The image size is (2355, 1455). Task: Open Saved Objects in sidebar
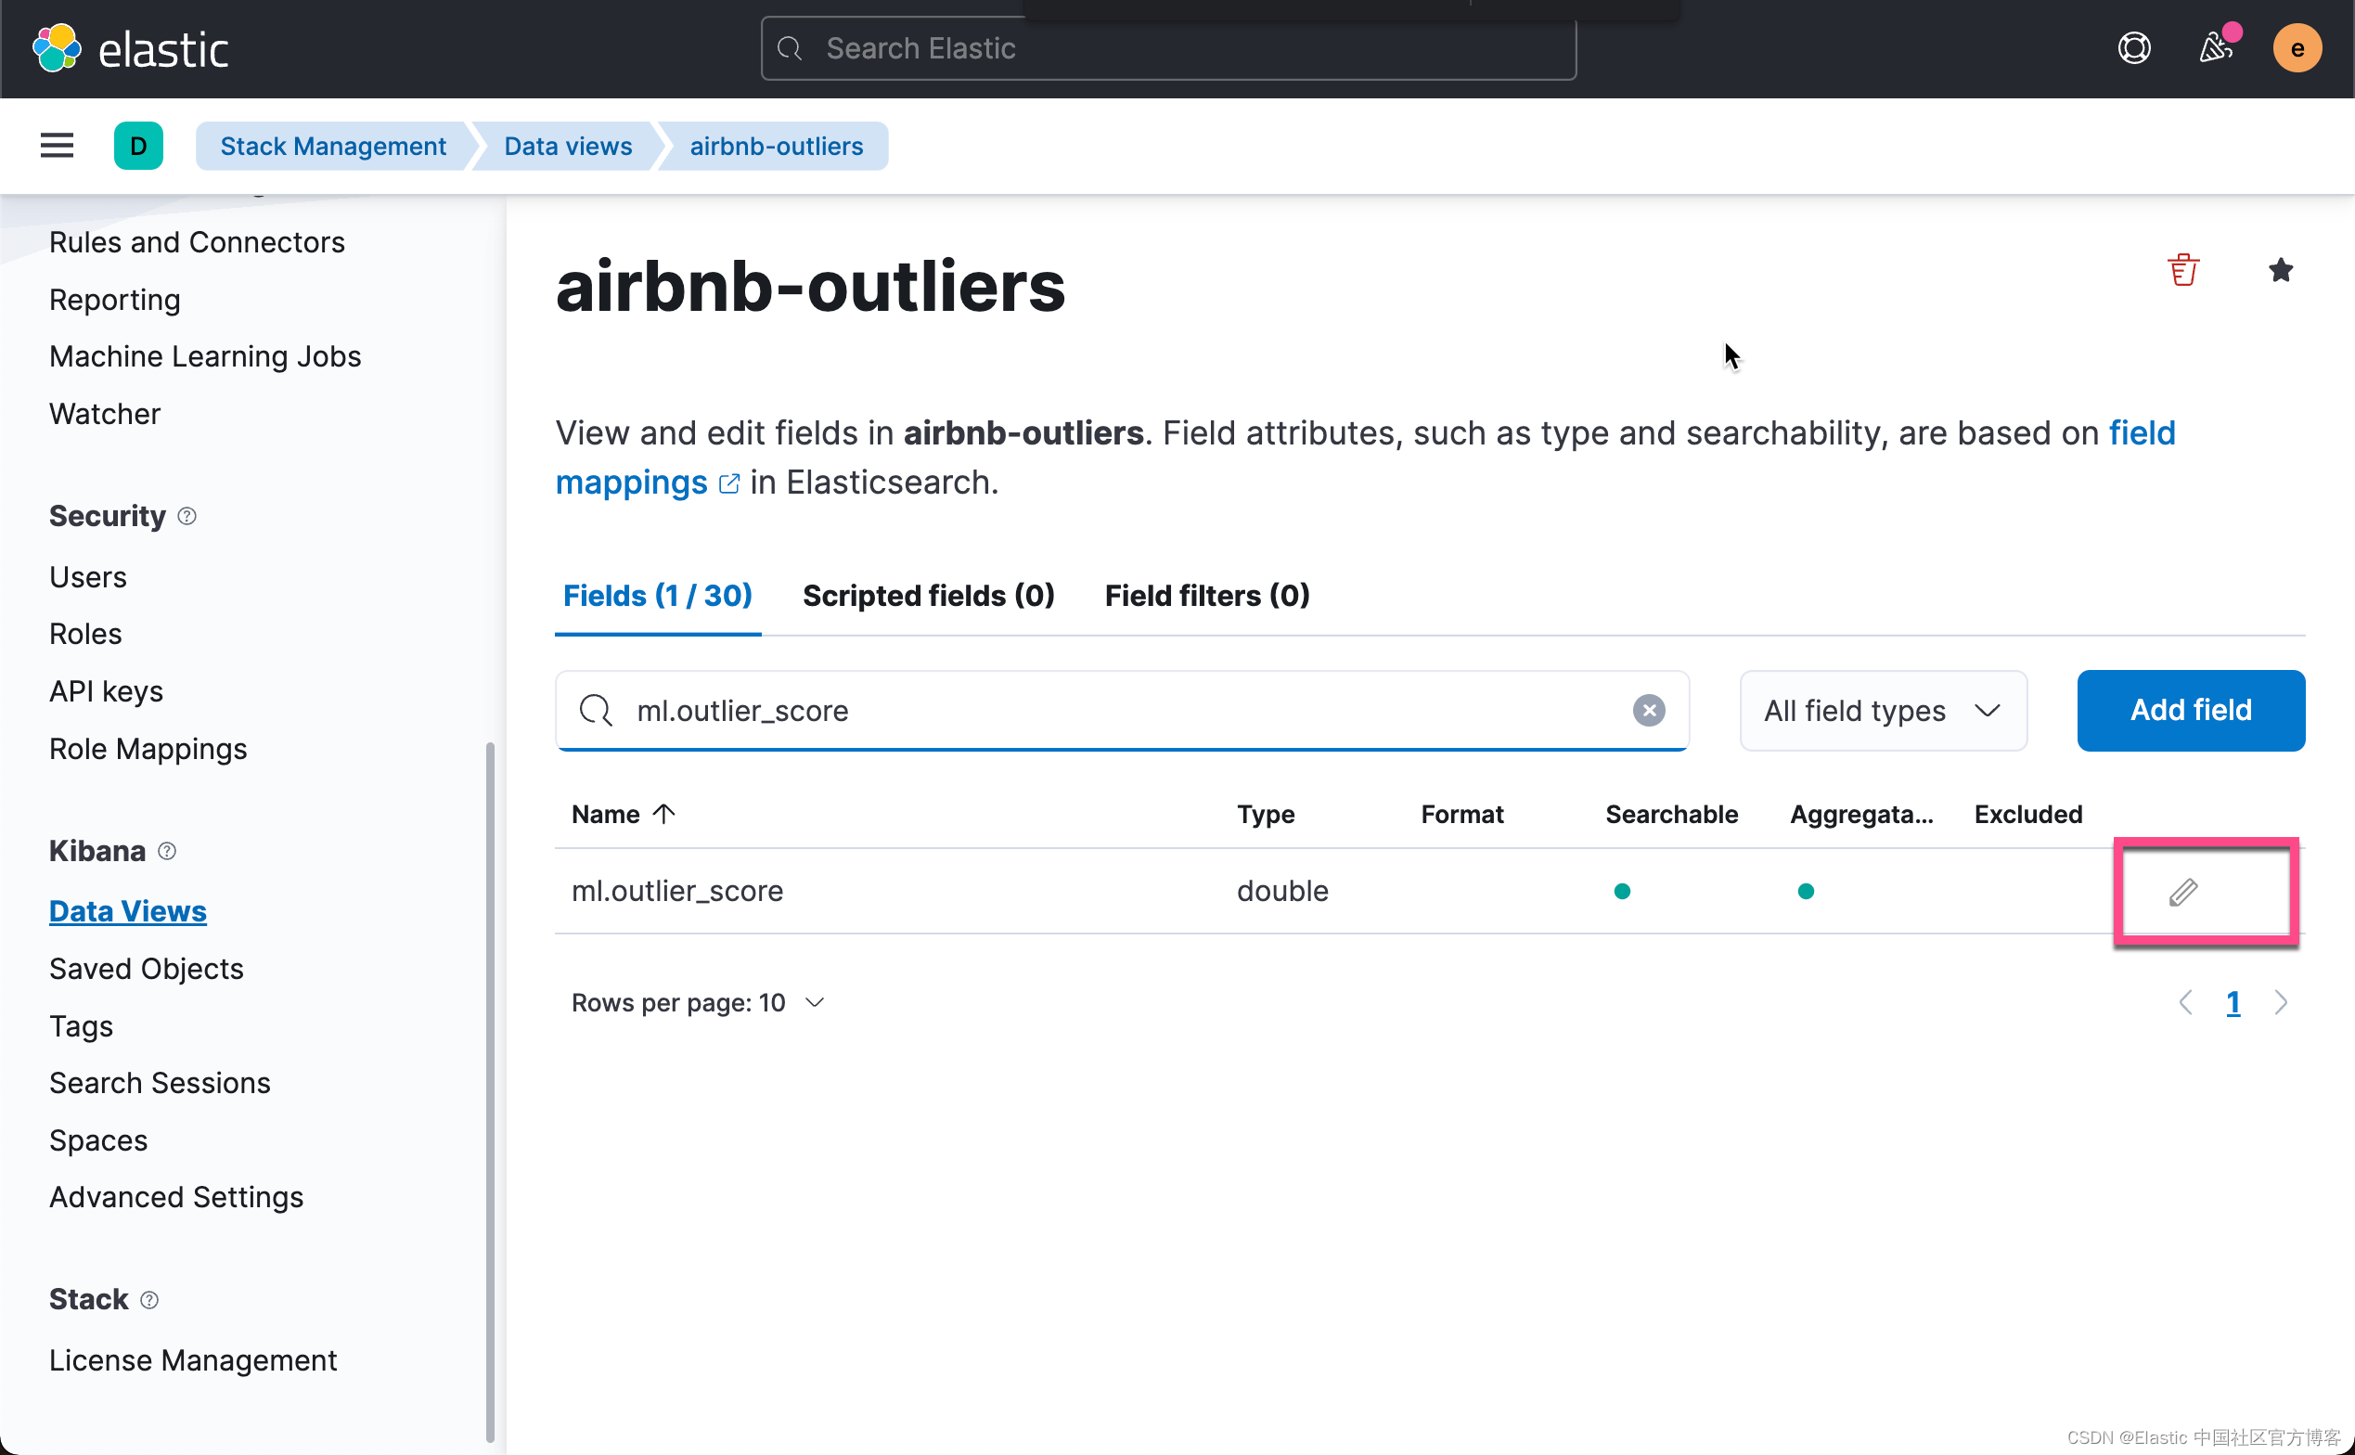coord(147,968)
